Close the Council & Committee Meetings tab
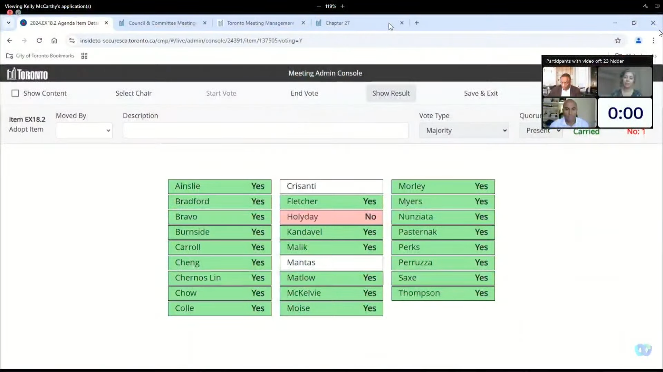Viewport: 663px width, 372px height. [205, 23]
